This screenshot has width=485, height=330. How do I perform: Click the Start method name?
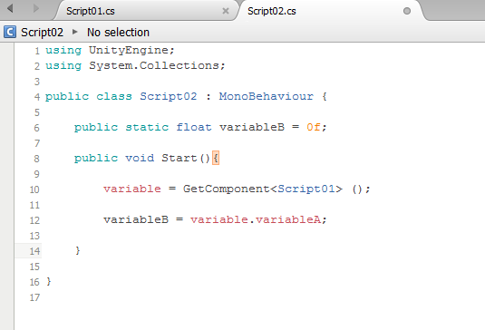click(179, 159)
